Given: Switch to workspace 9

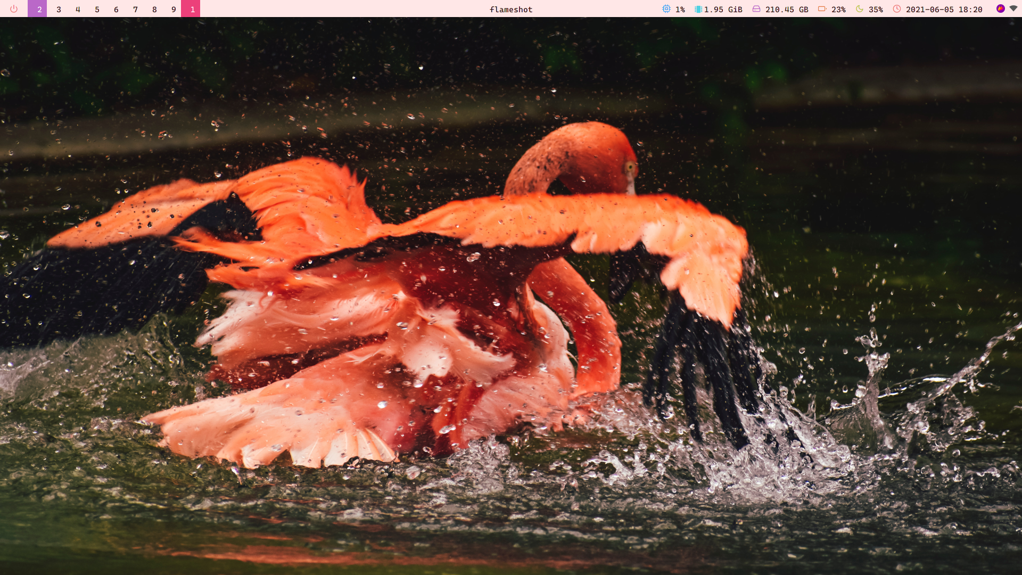Looking at the screenshot, I should 174,9.
